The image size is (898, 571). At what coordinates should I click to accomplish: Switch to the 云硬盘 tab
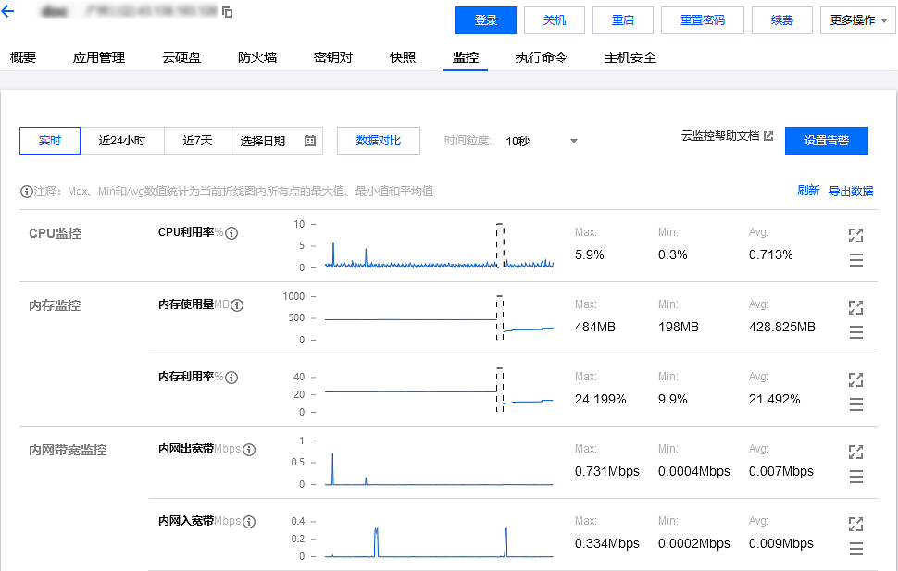181,58
